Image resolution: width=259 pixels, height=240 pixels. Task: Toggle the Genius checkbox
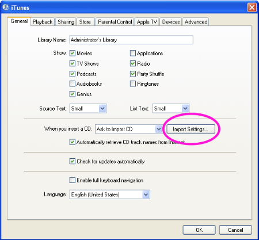coord(73,94)
